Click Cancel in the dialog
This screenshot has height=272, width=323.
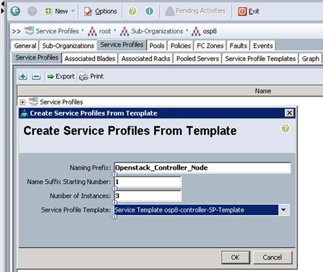pos(273,257)
